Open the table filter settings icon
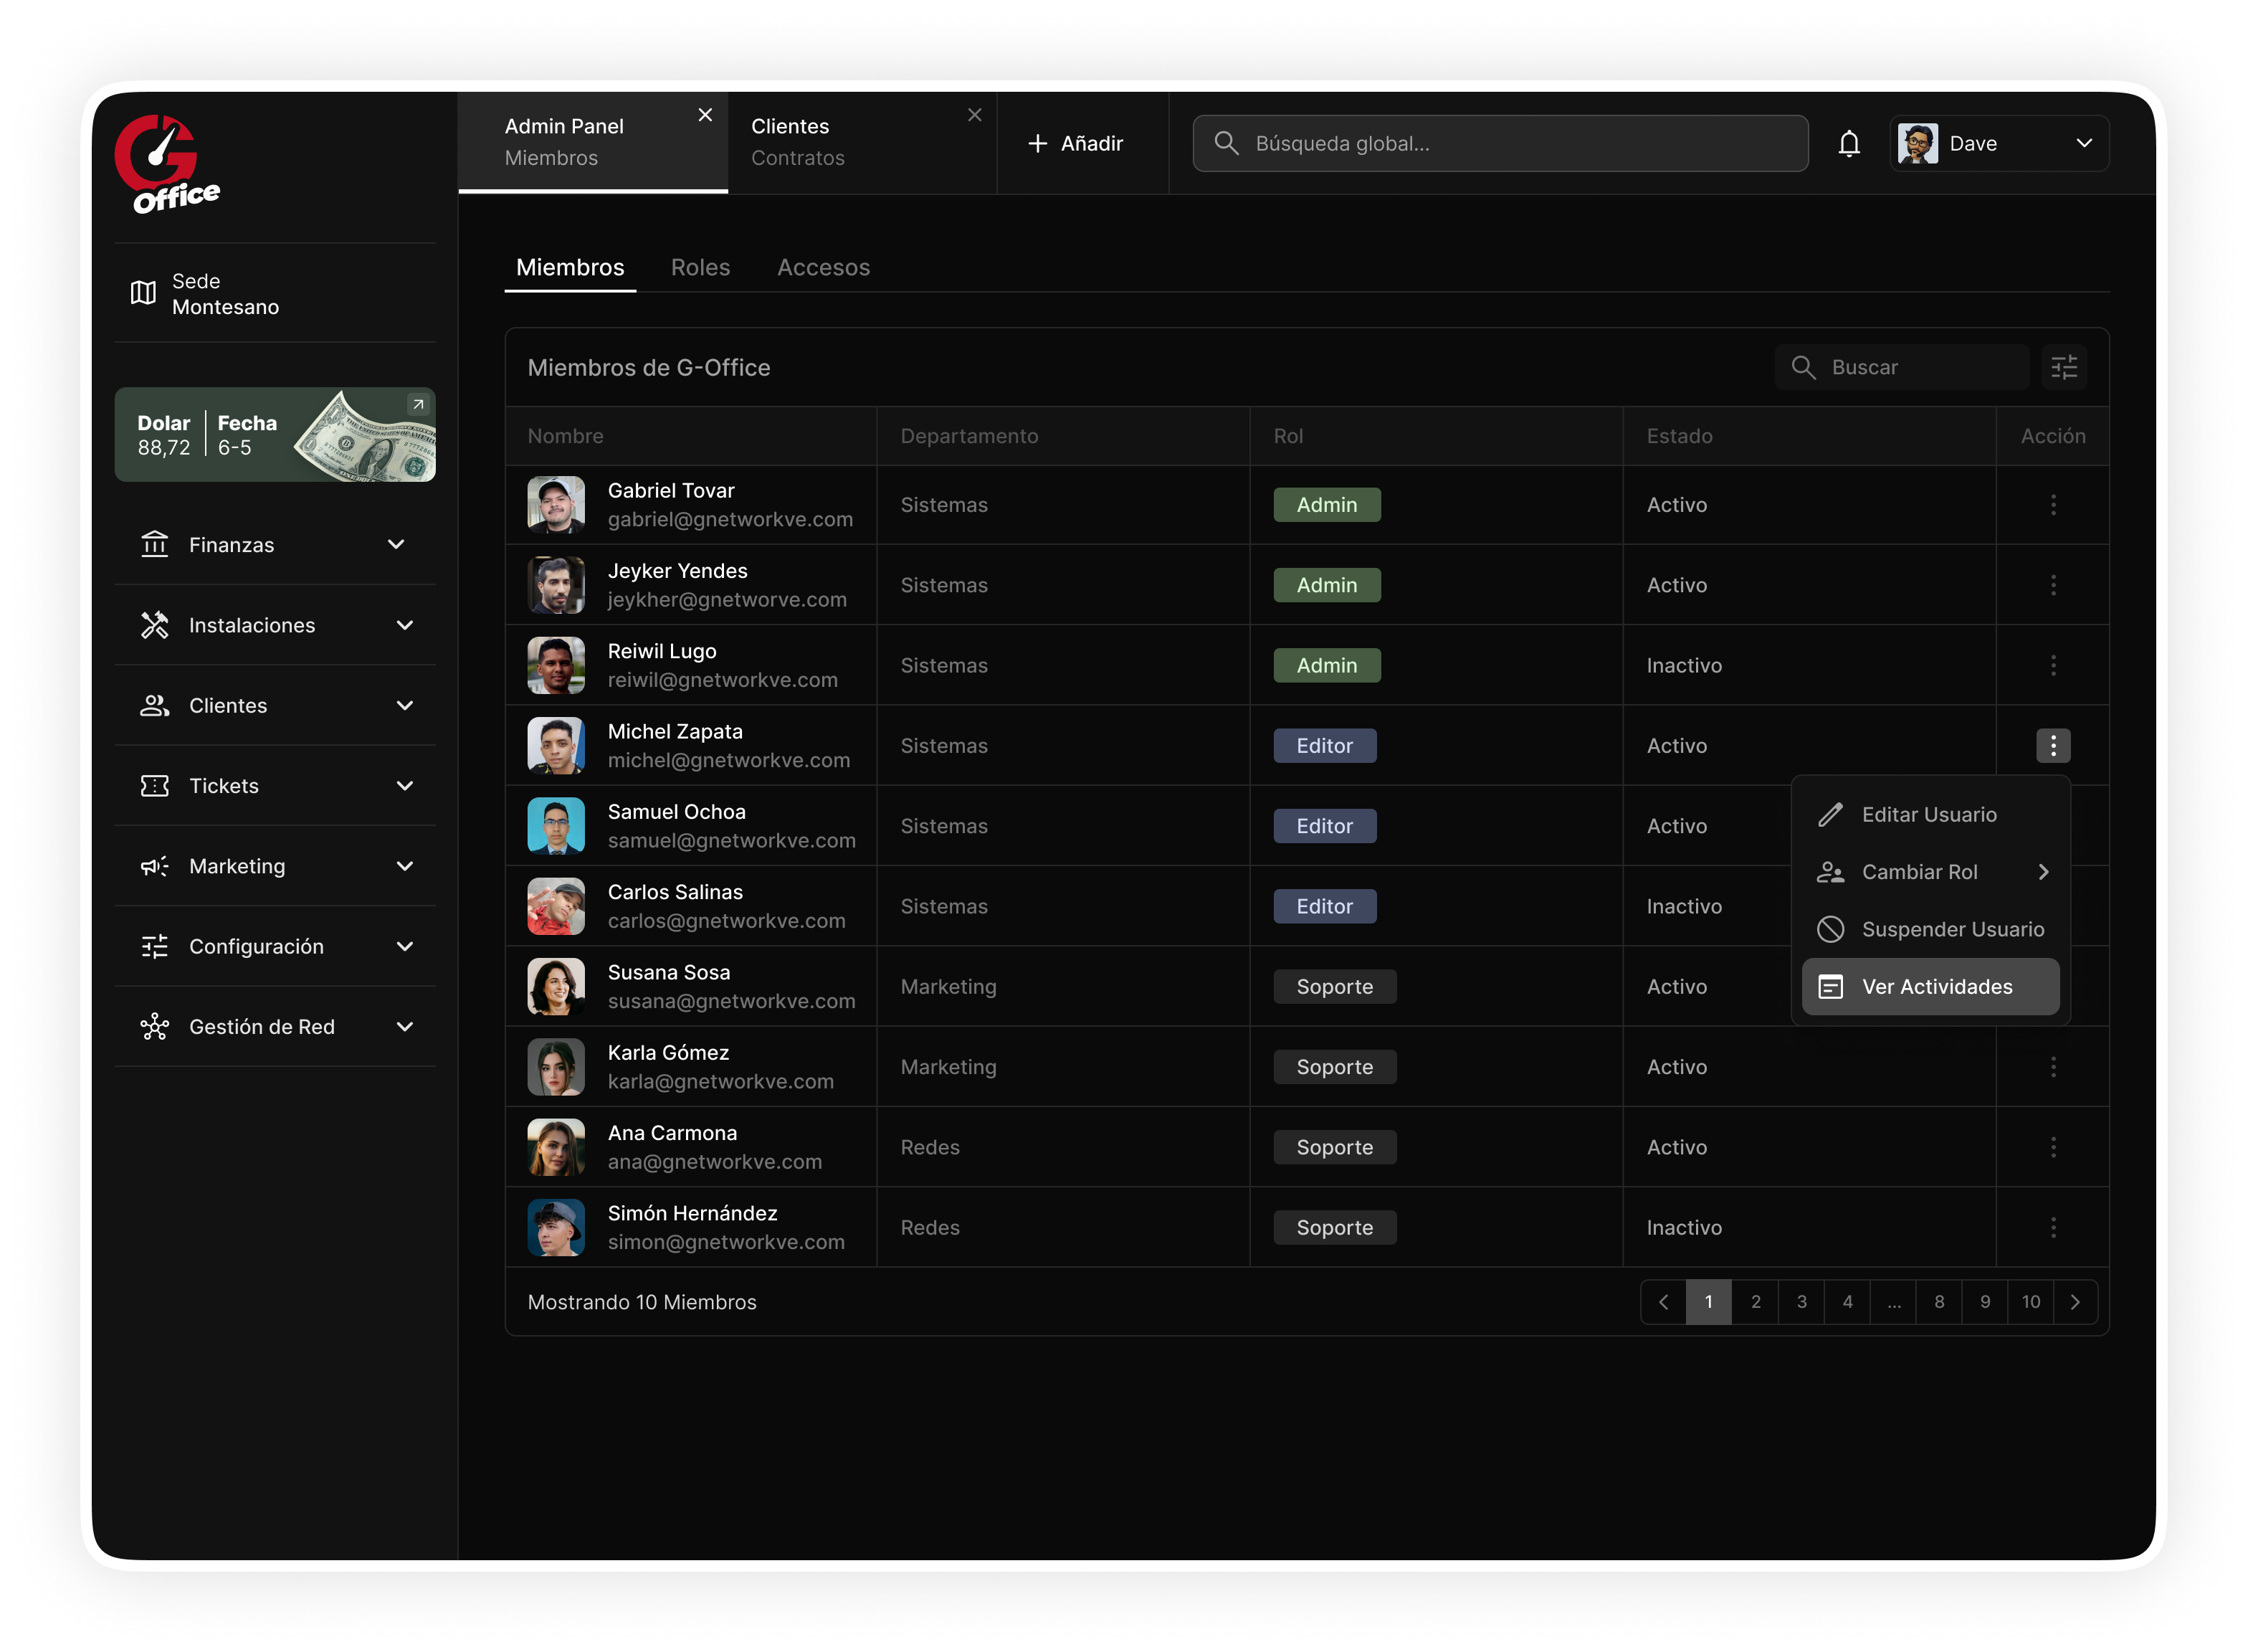The height and width of the screenshot is (1652, 2248). point(2063,367)
